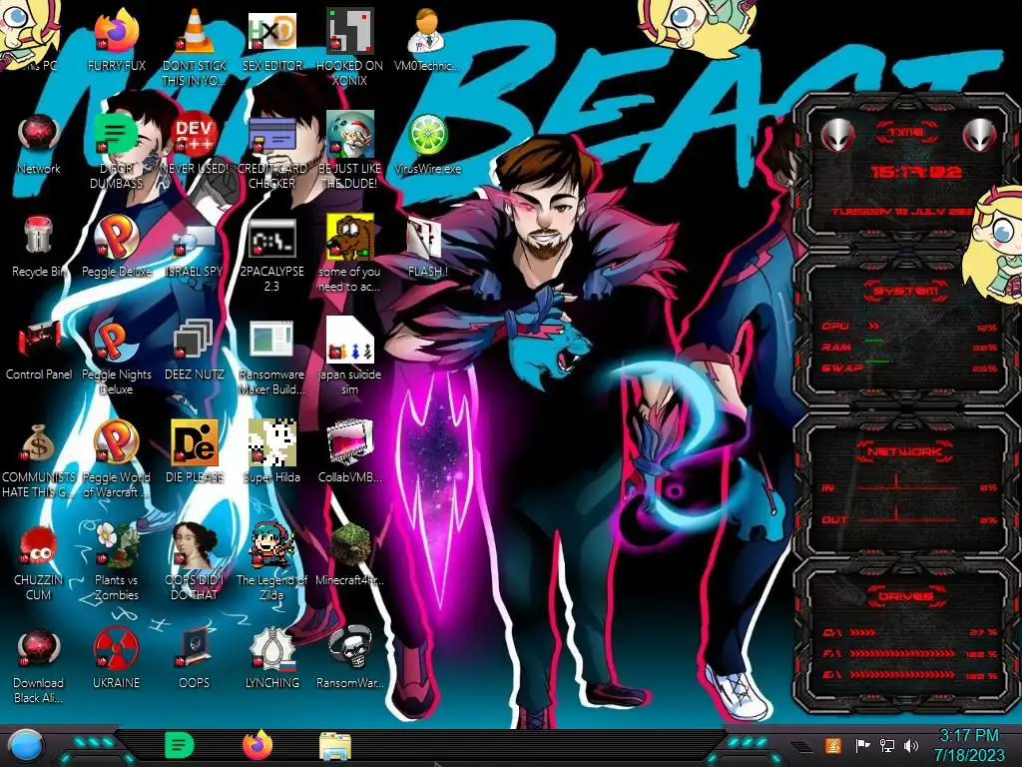Click the TIME widget header
The height and width of the screenshot is (767, 1022).
tap(906, 133)
